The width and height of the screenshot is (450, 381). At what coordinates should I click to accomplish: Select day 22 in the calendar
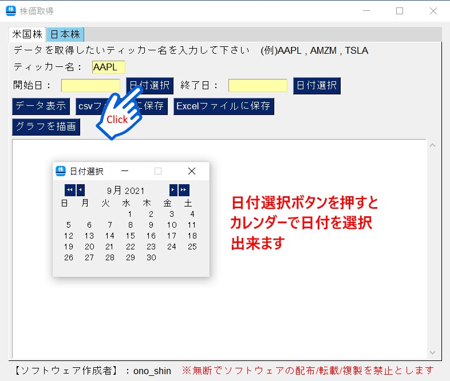click(x=131, y=247)
